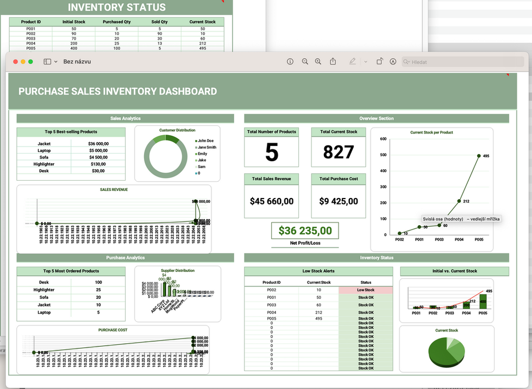Click the Sofa $4 500,00 value

[98, 157]
